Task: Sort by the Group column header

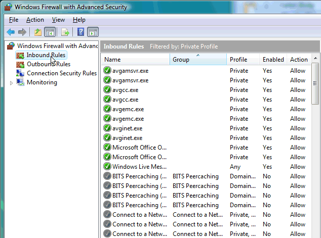Action: point(198,60)
